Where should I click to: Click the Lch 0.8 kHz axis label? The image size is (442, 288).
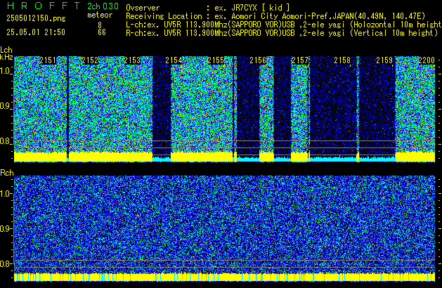pos(6,141)
